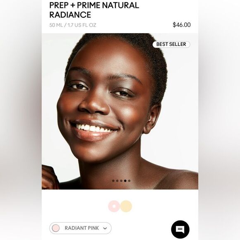Click the word RADIANCE in the heading

[x=70, y=15]
